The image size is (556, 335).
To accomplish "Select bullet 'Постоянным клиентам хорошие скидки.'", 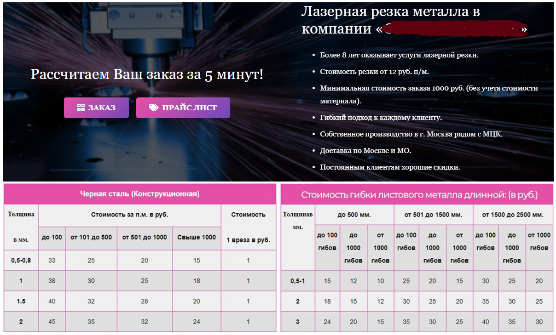I will [x=390, y=167].
